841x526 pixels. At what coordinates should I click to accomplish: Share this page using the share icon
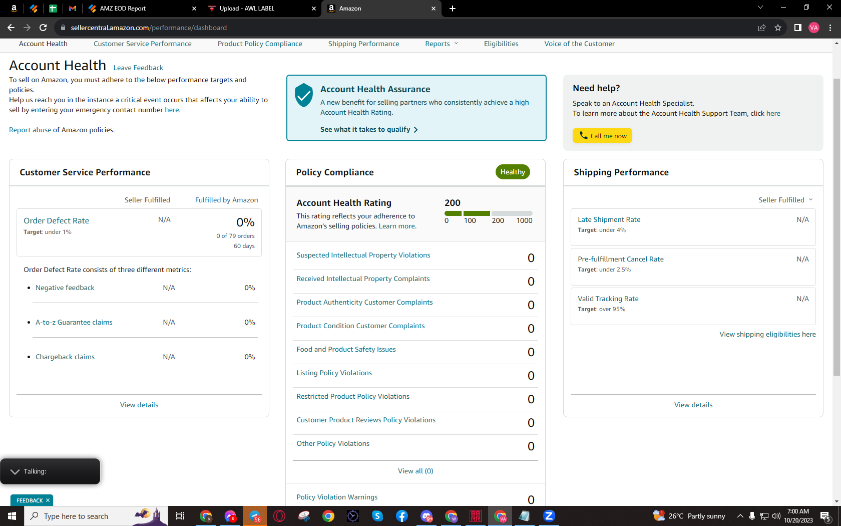click(x=762, y=28)
